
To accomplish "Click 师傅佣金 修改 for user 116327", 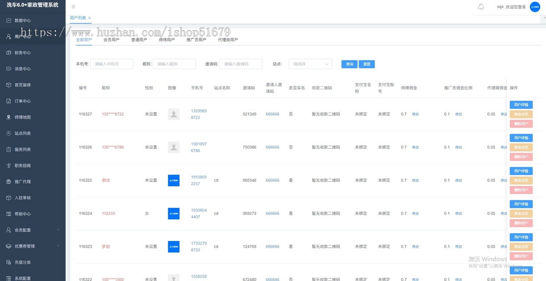I will click(415, 114).
